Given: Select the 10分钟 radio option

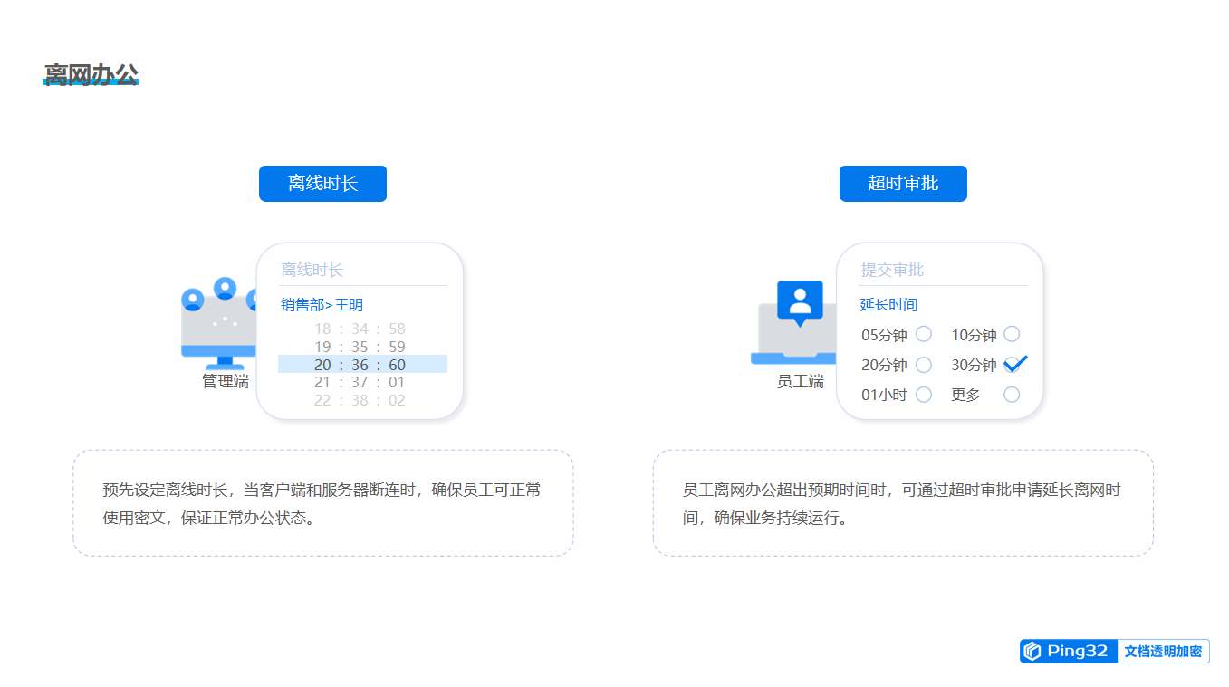Looking at the screenshot, I should pyautogui.click(x=1012, y=334).
